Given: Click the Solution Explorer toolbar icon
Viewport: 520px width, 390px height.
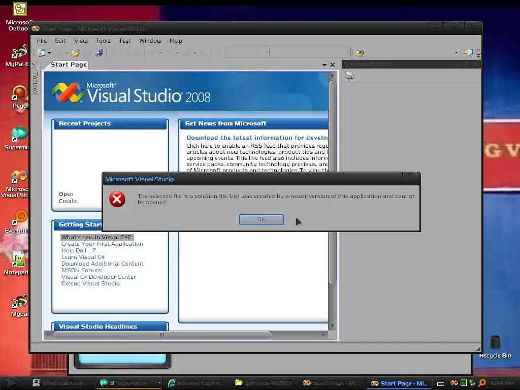Looking at the screenshot, I should coord(469,53).
